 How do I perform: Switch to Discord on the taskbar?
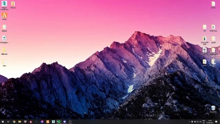(x=65, y=122)
